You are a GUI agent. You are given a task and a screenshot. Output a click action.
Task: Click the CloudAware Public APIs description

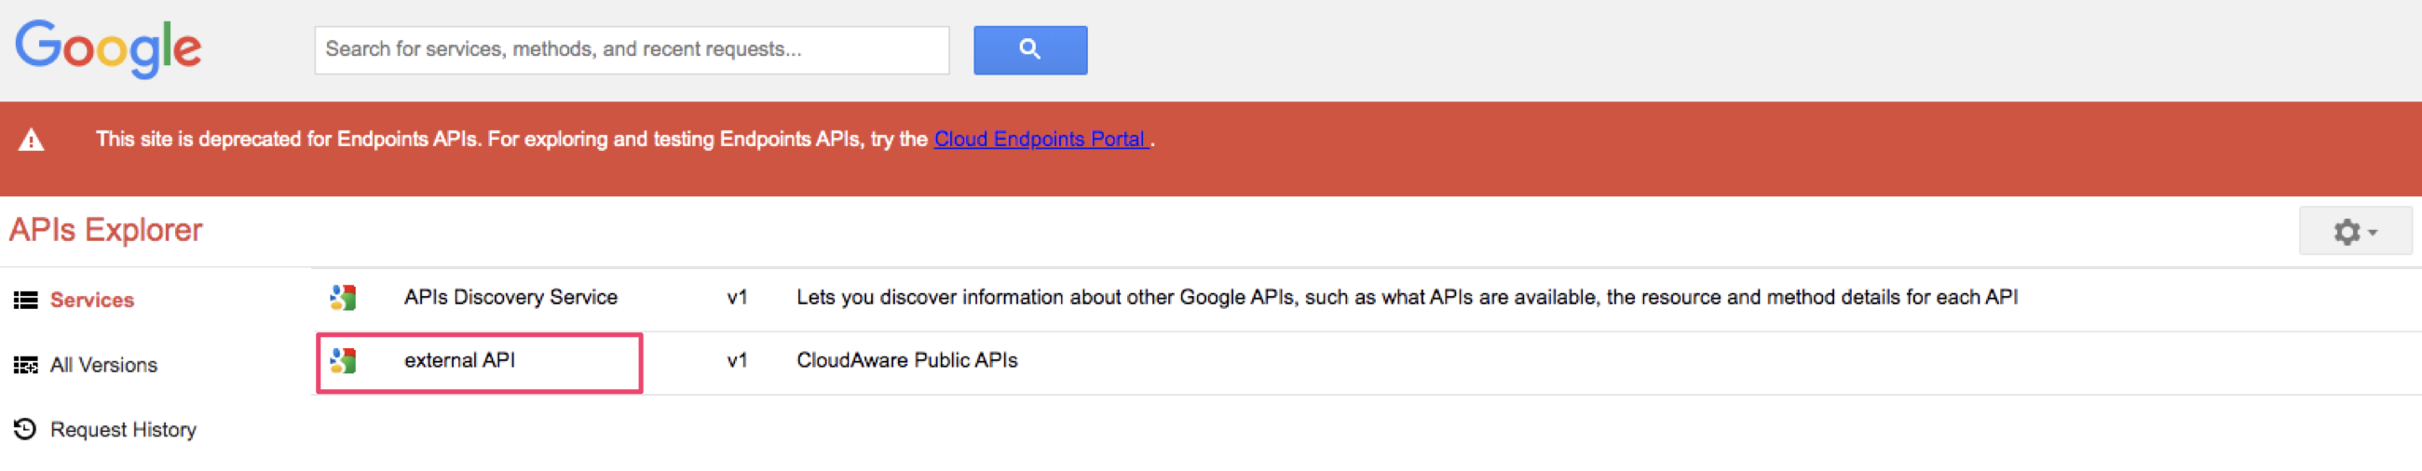pyautogui.click(x=906, y=360)
